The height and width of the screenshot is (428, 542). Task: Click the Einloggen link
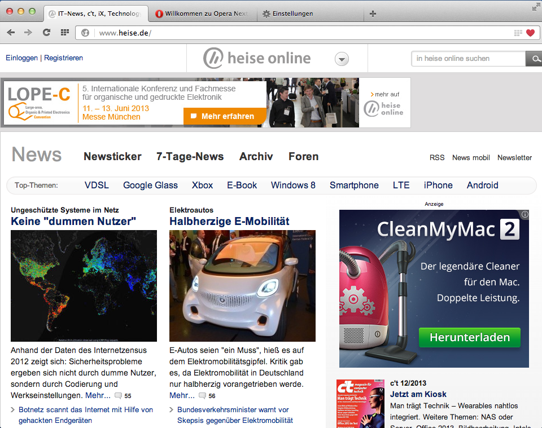click(21, 58)
